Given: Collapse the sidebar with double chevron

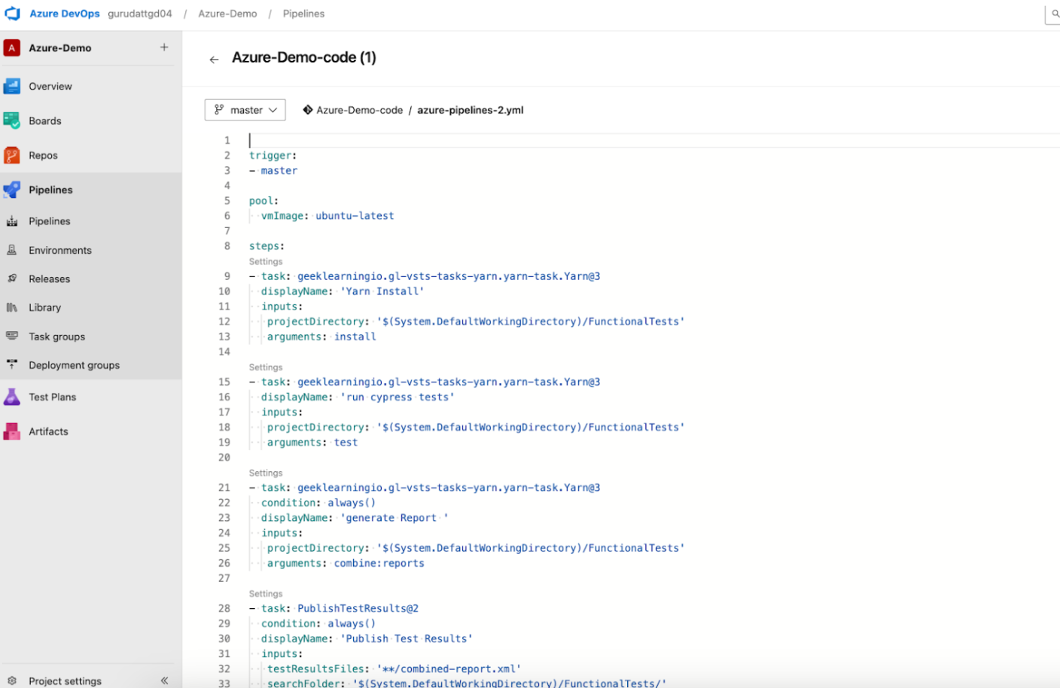Looking at the screenshot, I should [x=164, y=680].
